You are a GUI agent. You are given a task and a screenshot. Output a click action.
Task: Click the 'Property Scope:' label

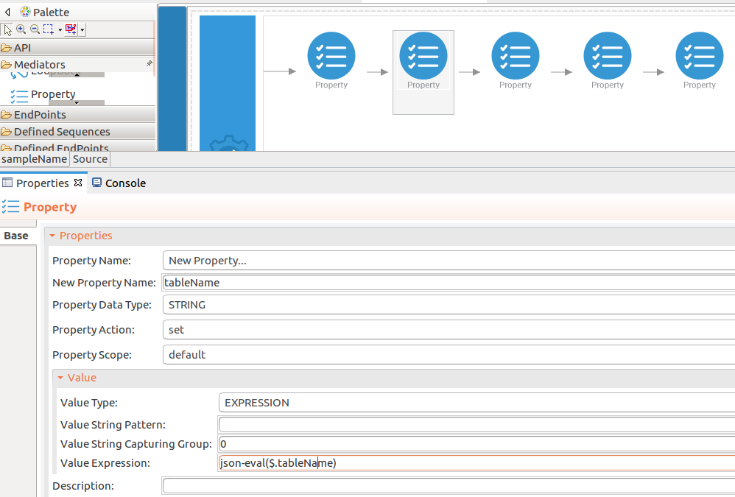pos(92,355)
